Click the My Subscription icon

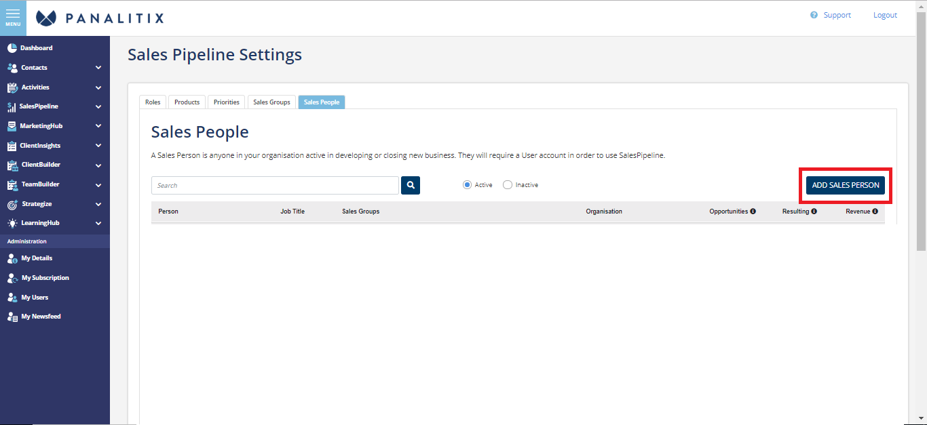pyautogui.click(x=12, y=278)
